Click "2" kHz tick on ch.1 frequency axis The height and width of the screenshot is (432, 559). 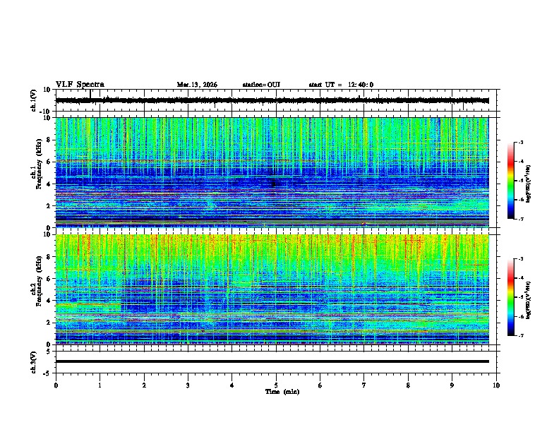(49, 205)
